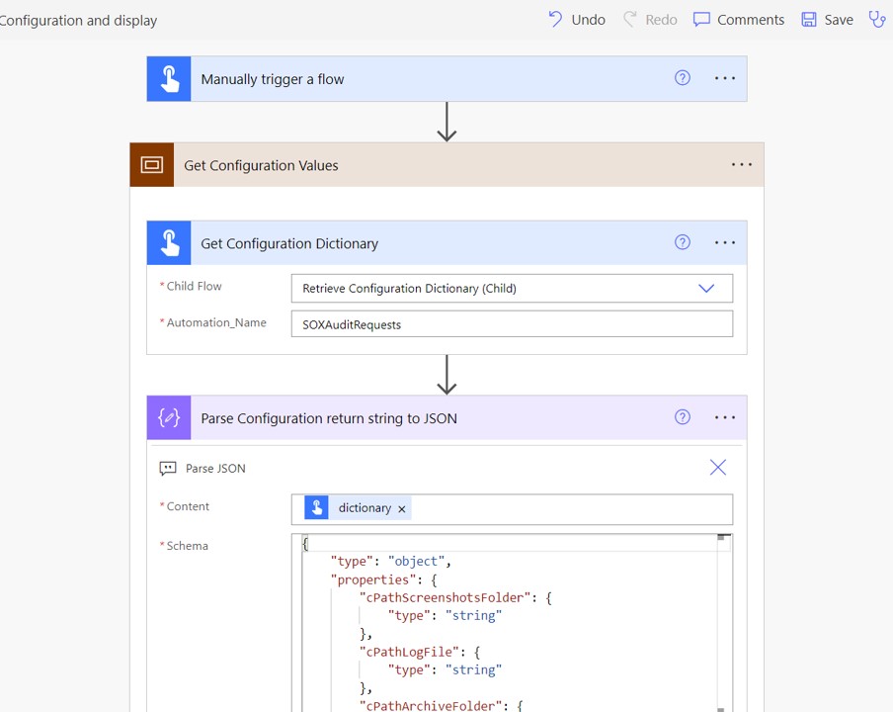This screenshot has height=712, width=893.
Task: Expand the Child Flow dropdown
Action: pyautogui.click(x=706, y=289)
